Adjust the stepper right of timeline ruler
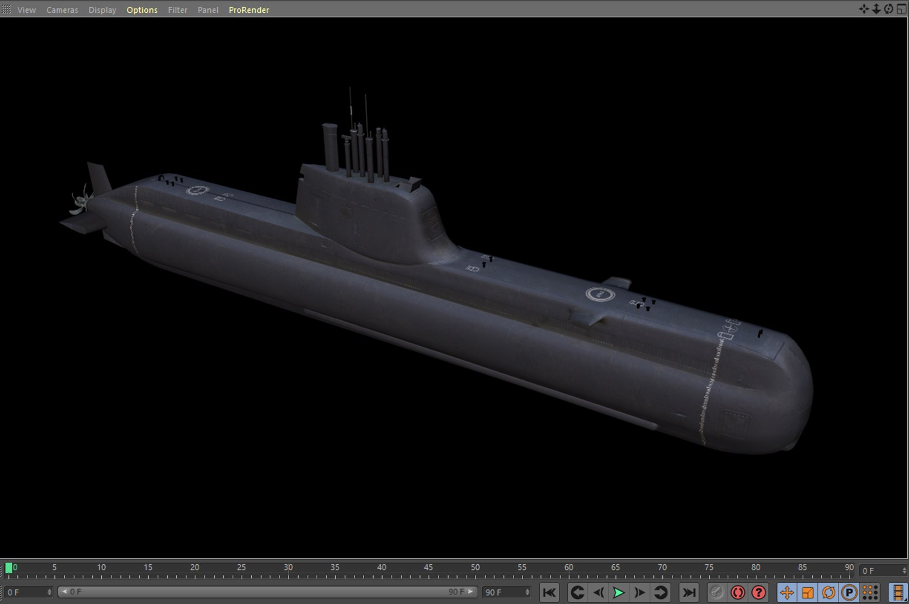Image resolution: width=909 pixels, height=604 pixels. [x=904, y=570]
